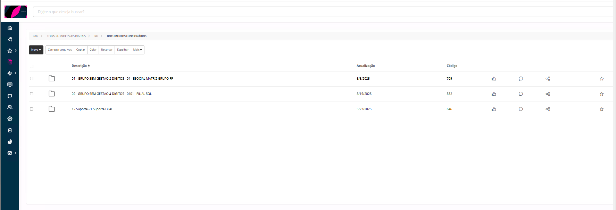Focus the 'Digite o que deseja buscar?' search field
616x210 pixels.
tap(323, 12)
